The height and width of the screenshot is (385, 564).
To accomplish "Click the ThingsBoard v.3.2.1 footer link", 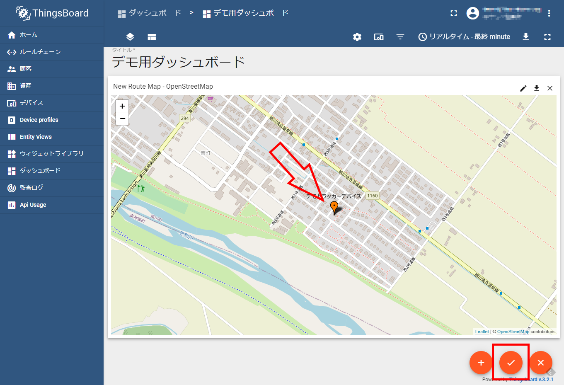I will [x=531, y=380].
